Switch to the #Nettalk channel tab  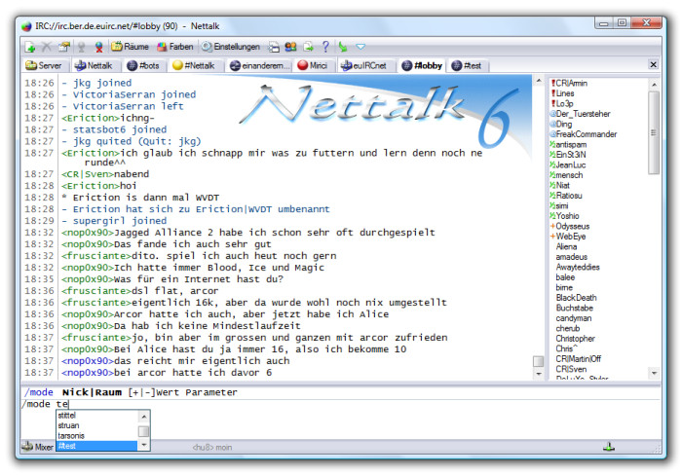click(x=194, y=65)
